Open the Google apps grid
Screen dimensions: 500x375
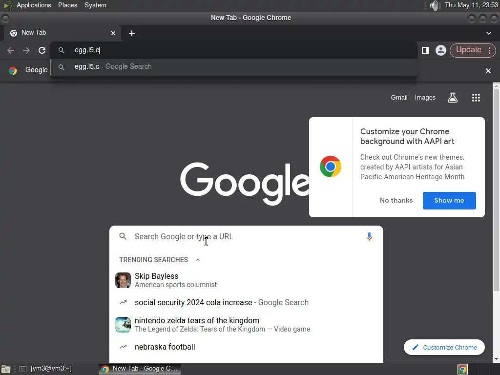coord(476,98)
